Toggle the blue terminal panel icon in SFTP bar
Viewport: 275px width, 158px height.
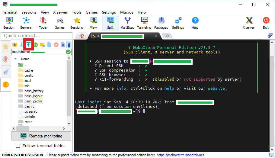point(69,45)
